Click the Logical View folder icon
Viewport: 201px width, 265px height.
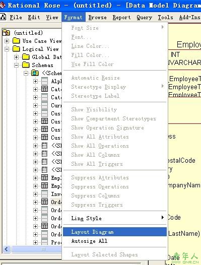(16, 49)
